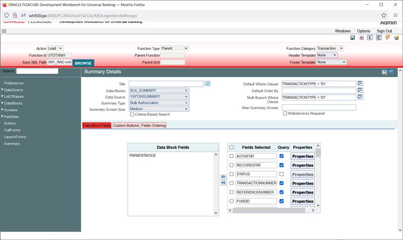Viewport: 403px width, 240px height.
Task: Click the shield tracking protection icon
Action: (7, 15)
